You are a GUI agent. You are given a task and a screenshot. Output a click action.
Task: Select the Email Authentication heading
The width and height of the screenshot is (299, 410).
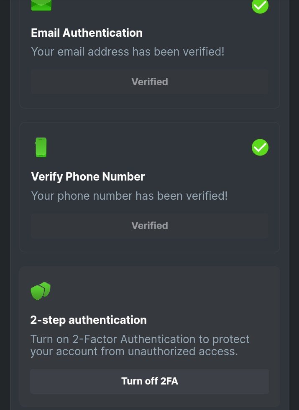point(87,33)
